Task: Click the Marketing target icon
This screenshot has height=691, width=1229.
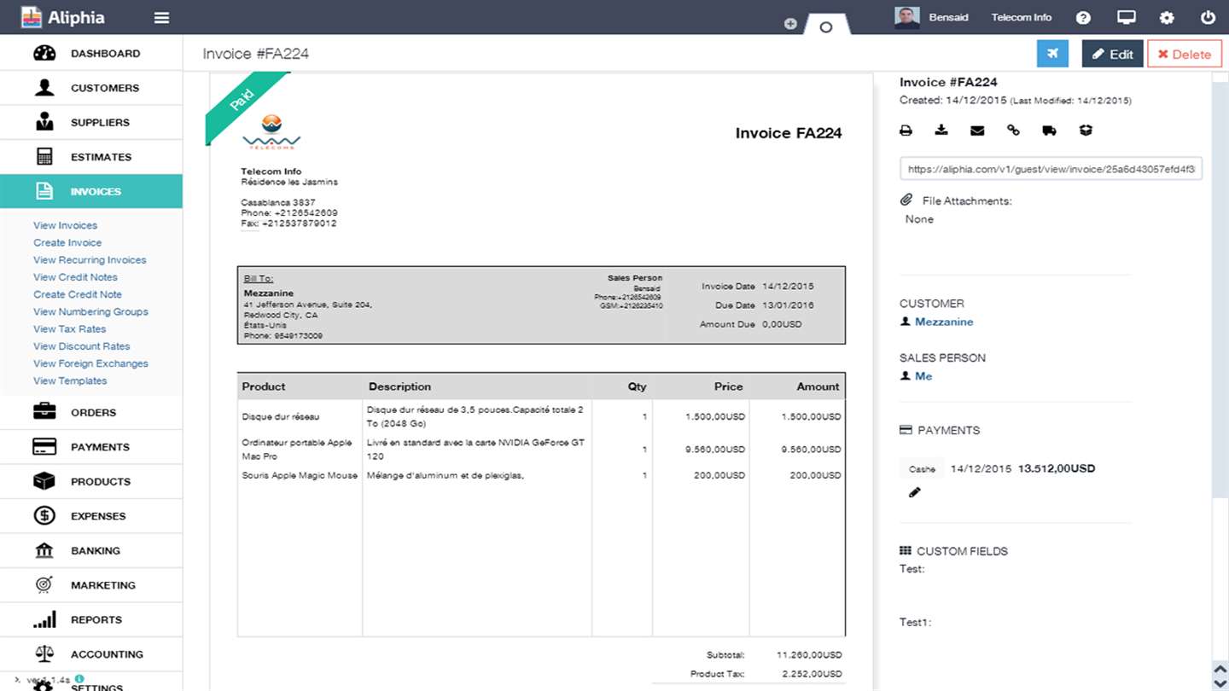Action: point(44,585)
